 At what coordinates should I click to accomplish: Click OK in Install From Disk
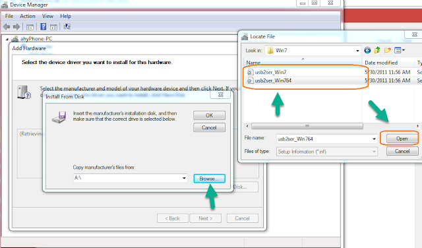pyautogui.click(x=209, y=115)
